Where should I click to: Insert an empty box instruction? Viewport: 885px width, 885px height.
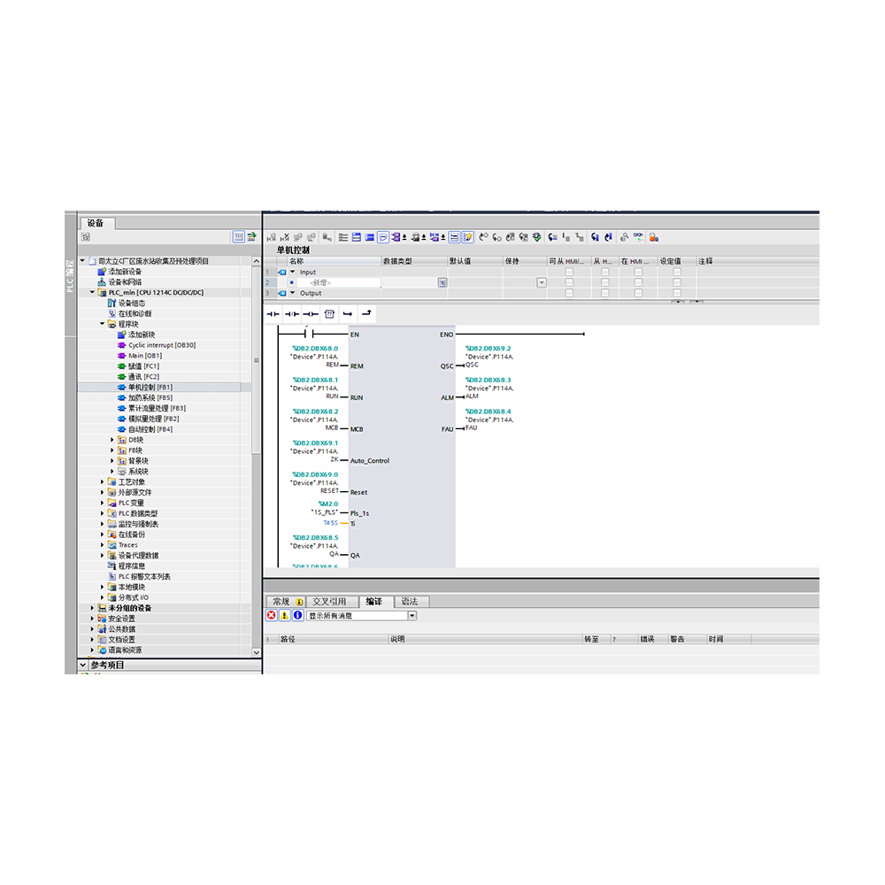pos(329,314)
